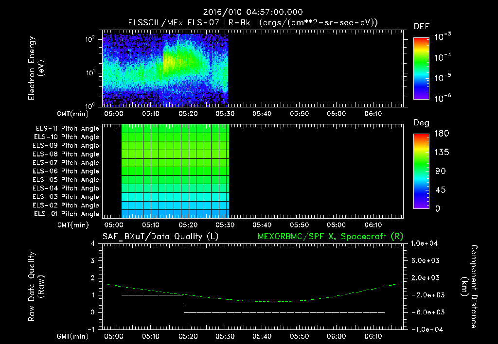Click the GMT(min) label under the electron spectrogram
This screenshot has width=498, height=344.
[72, 114]
